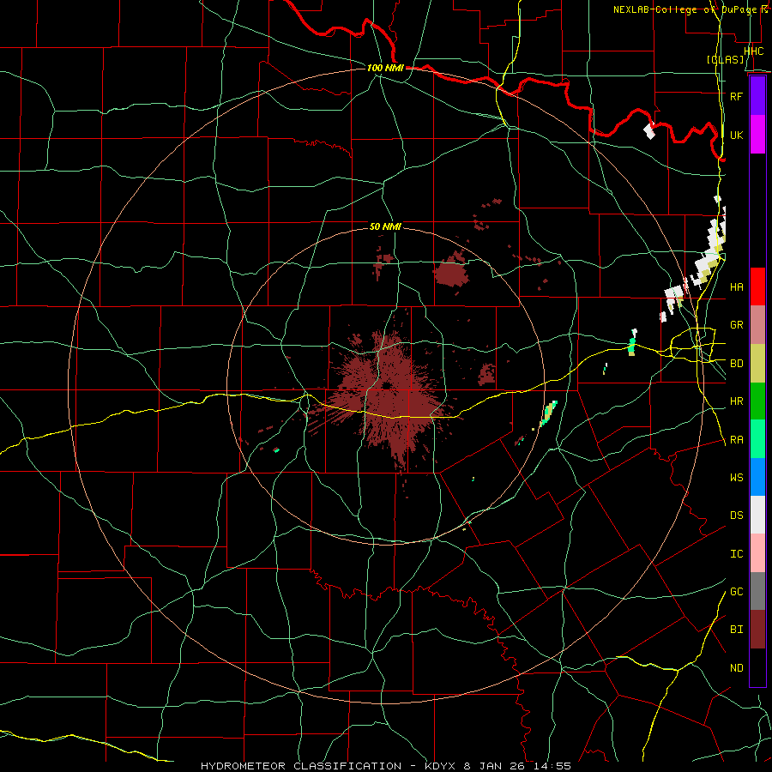Screen dimensions: 772x772
Task: Click the 'RF' legend label text
Action: coord(736,96)
